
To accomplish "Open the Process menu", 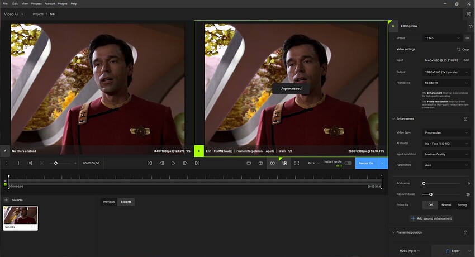I will click(36, 3).
